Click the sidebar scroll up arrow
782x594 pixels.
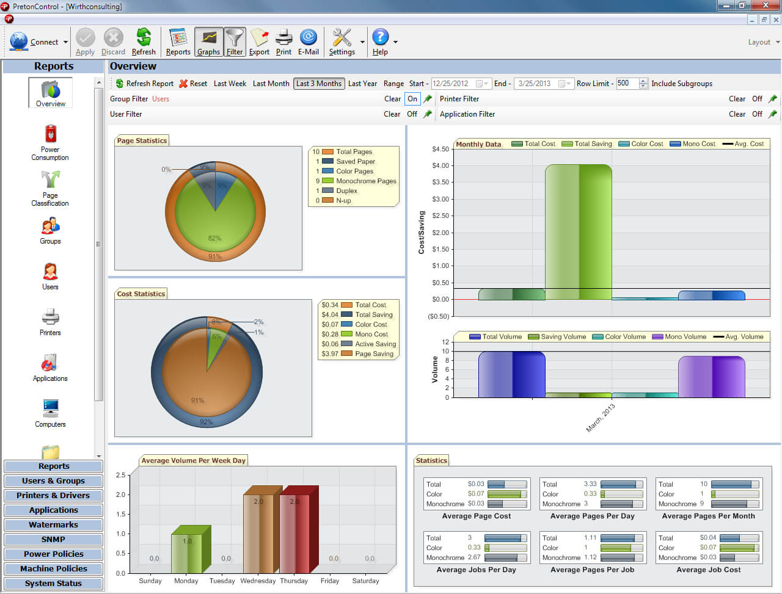point(99,82)
